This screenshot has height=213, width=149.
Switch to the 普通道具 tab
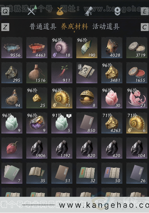(43, 26)
